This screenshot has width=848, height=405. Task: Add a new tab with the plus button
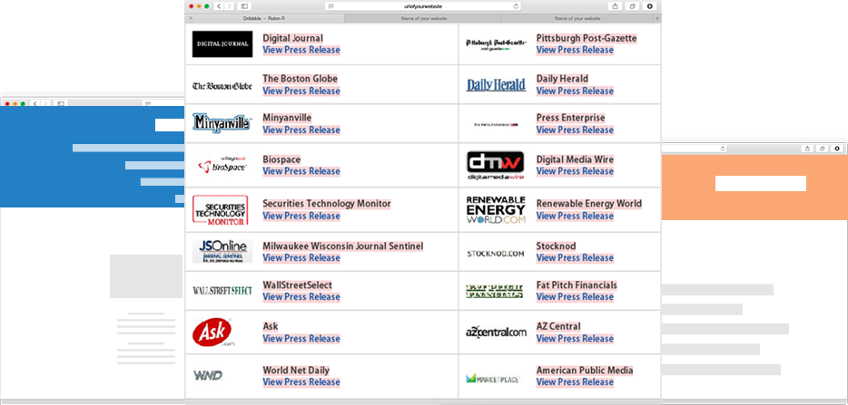pyautogui.click(x=657, y=18)
